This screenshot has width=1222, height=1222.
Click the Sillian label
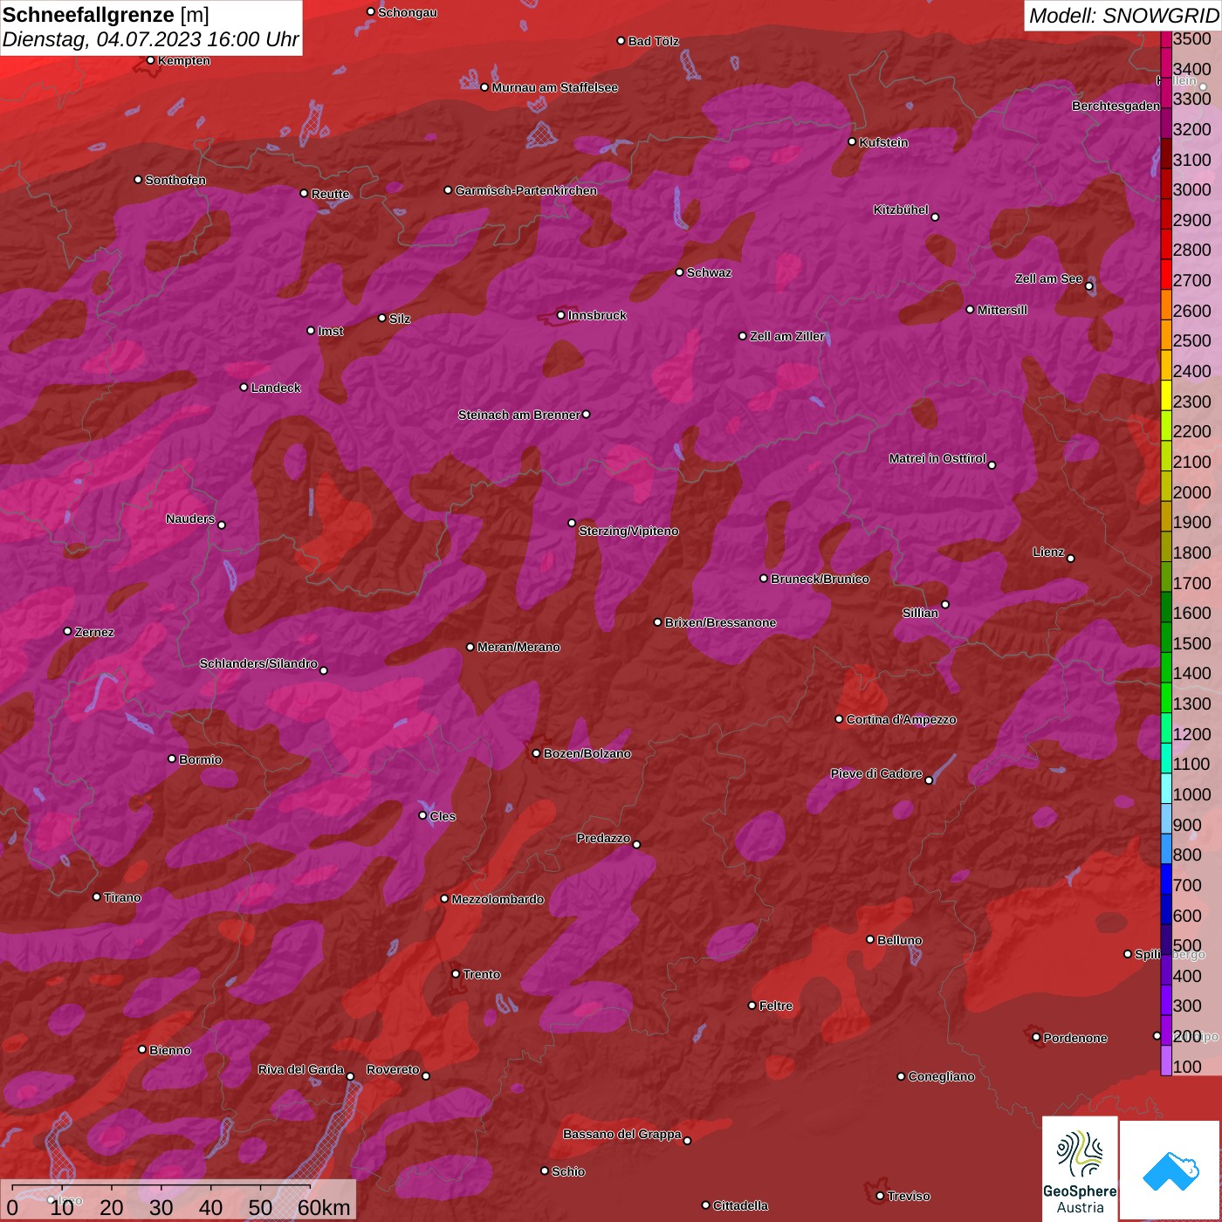pos(920,613)
